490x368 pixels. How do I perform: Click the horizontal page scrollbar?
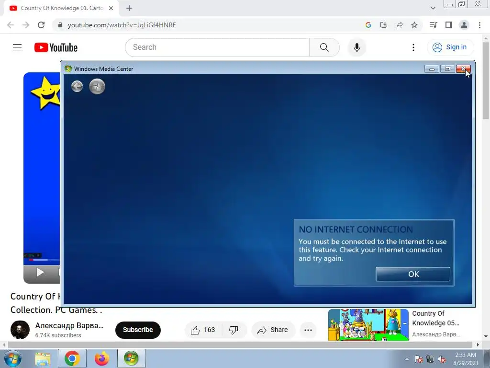pos(239,345)
